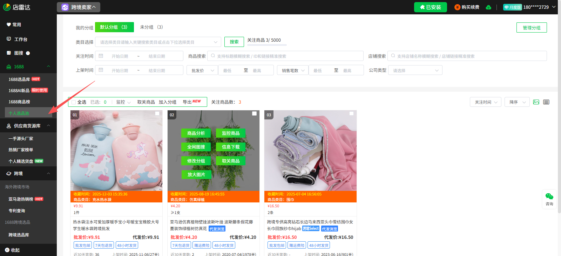Screen dimensions: 561x256
Task: Expand the 公司类型 company type dropdown
Action: (x=415, y=70)
